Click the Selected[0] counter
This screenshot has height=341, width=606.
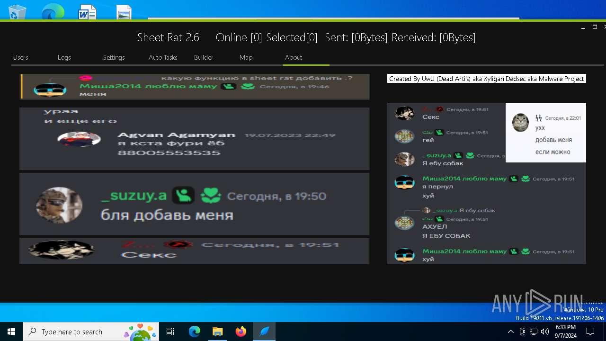pyautogui.click(x=292, y=37)
